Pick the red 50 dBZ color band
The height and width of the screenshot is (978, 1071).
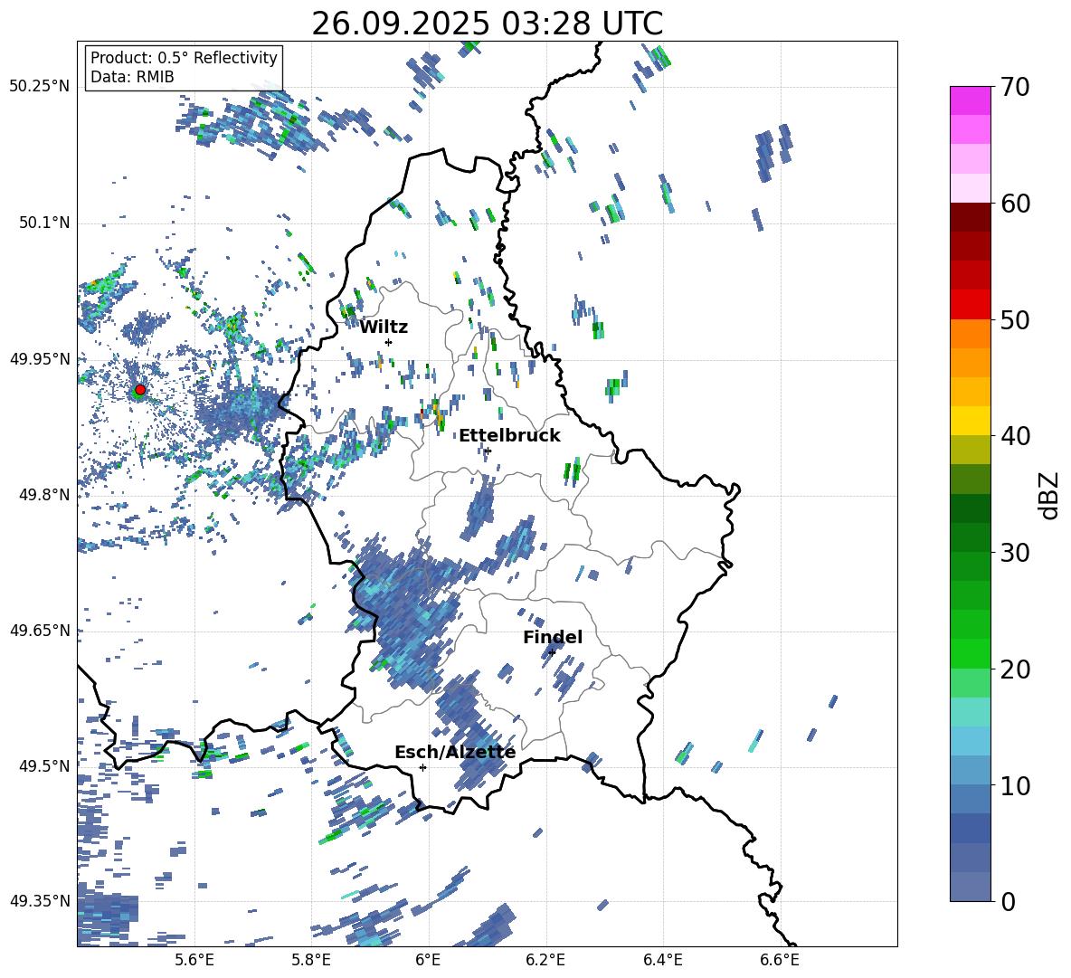click(970, 305)
